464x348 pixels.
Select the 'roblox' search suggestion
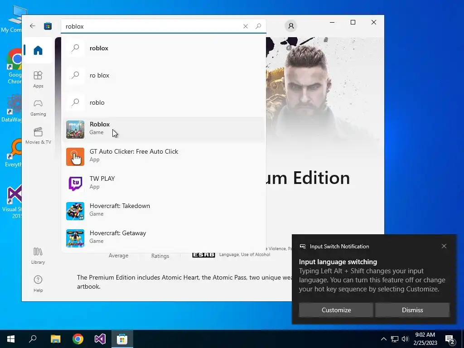(163, 48)
